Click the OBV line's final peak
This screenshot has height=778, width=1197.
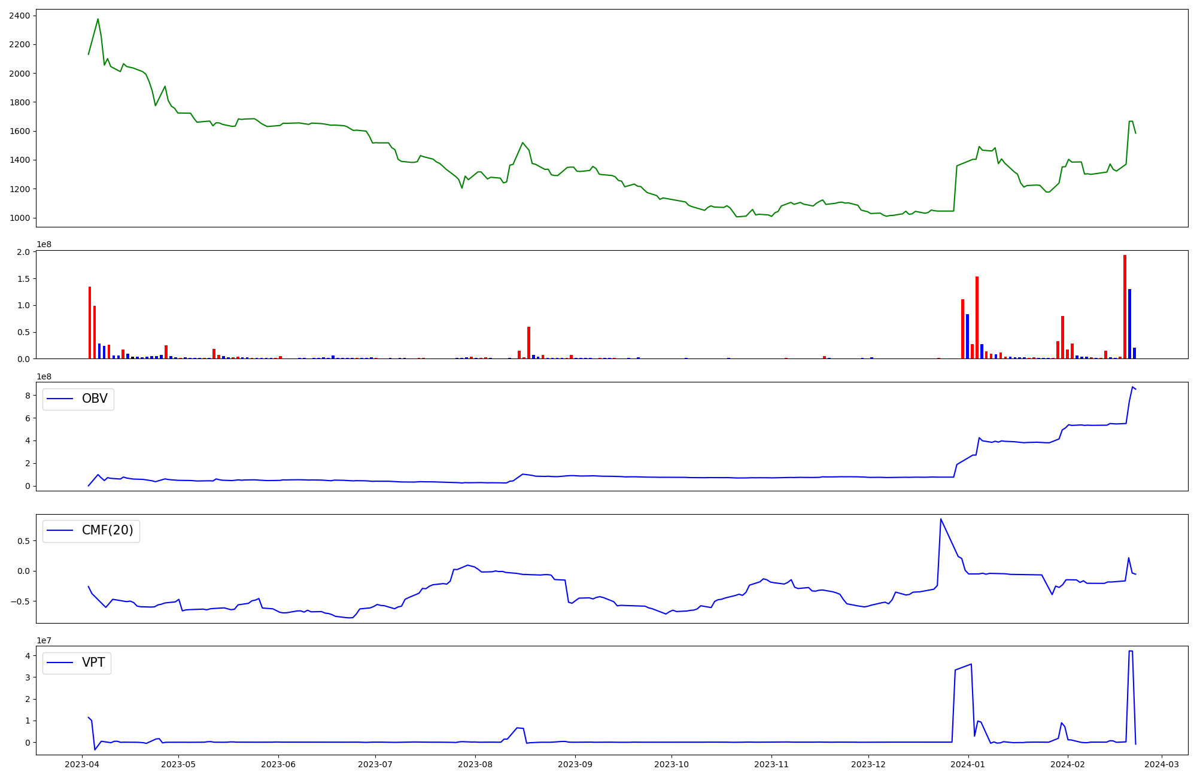point(1132,387)
